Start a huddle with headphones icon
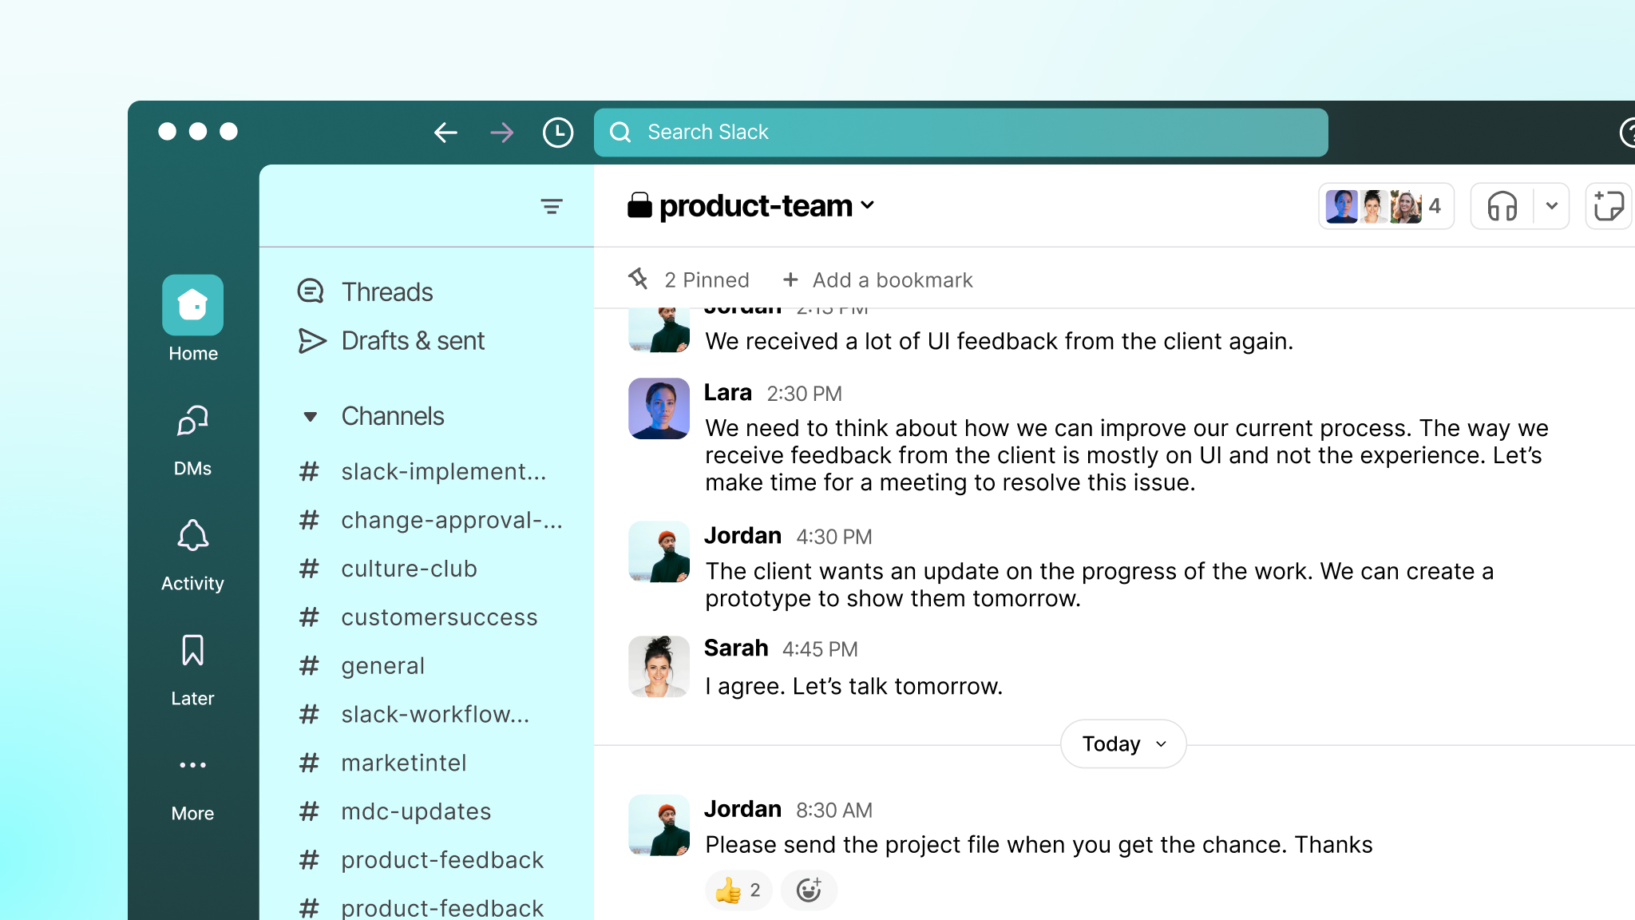This screenshot has height=920, width=1635. (x=1502, y=206)
